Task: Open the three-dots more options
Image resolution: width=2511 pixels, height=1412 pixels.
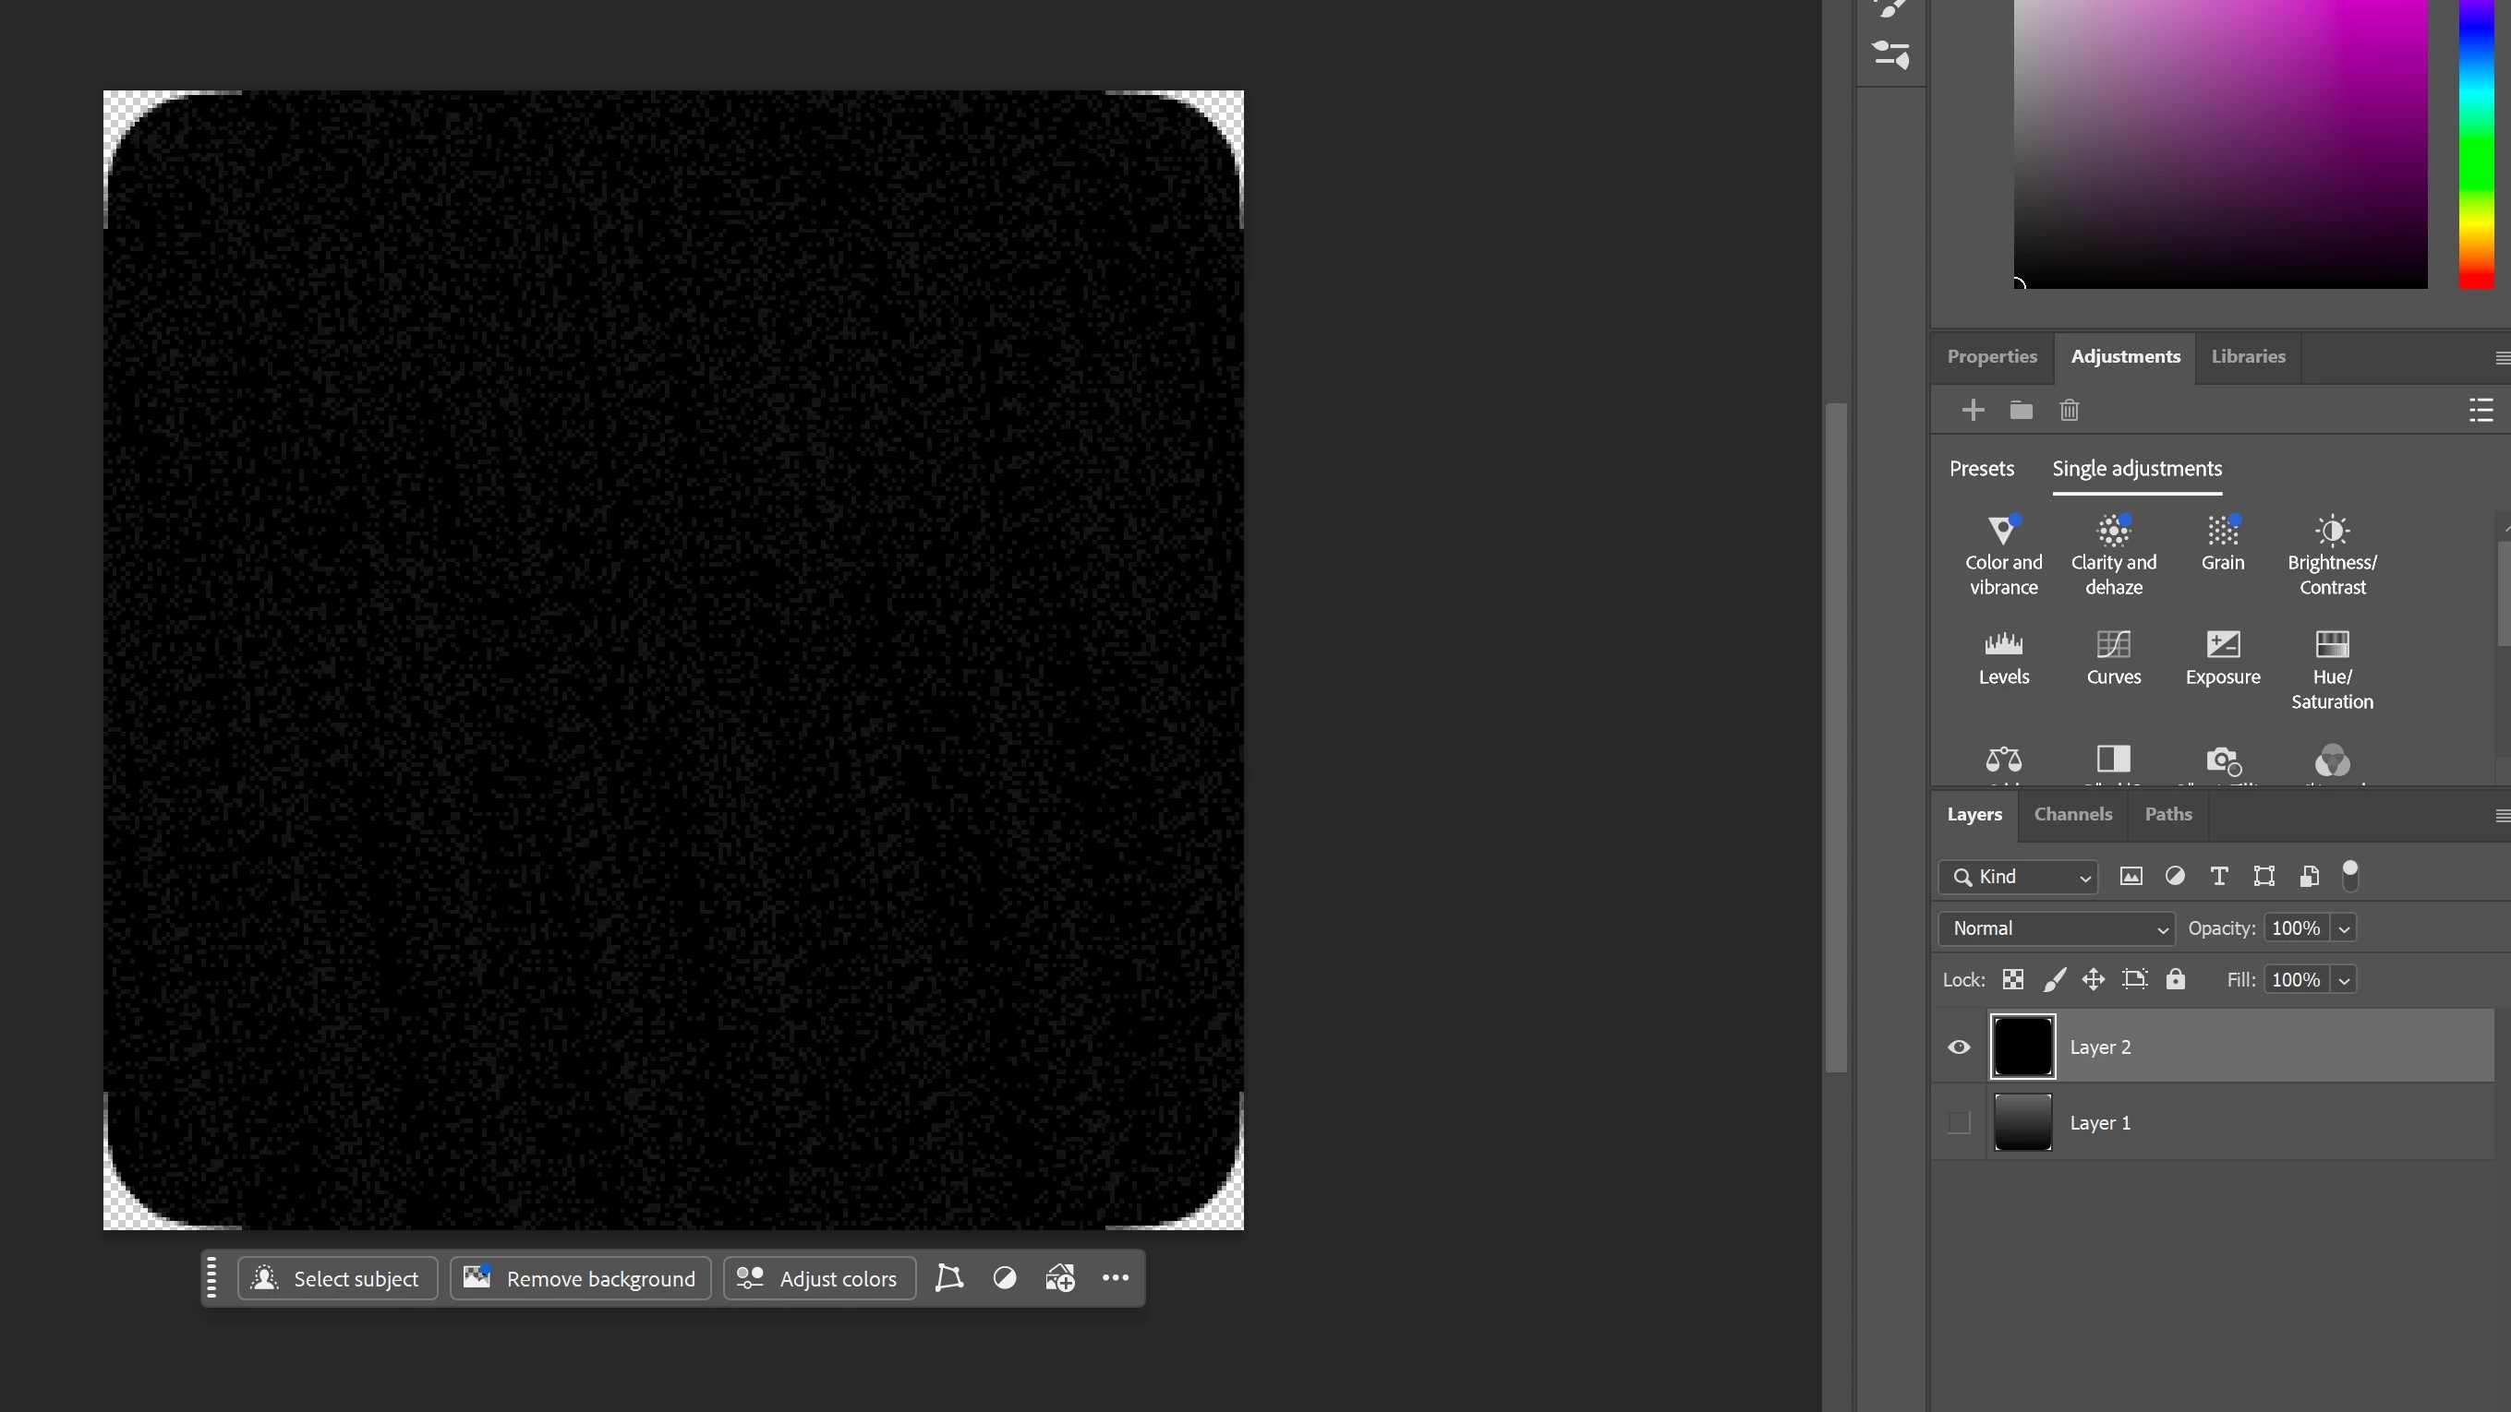Action: (x=1116, y=1278)
